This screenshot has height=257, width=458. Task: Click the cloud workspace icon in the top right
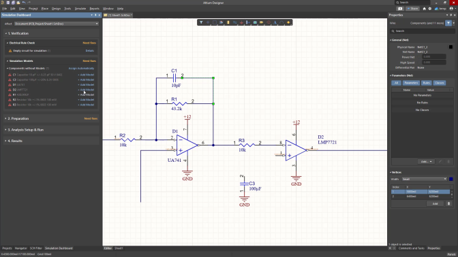click(x=436, y=9)
